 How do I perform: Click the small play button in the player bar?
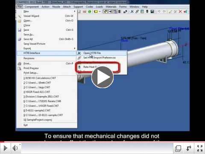coord(6,148)
